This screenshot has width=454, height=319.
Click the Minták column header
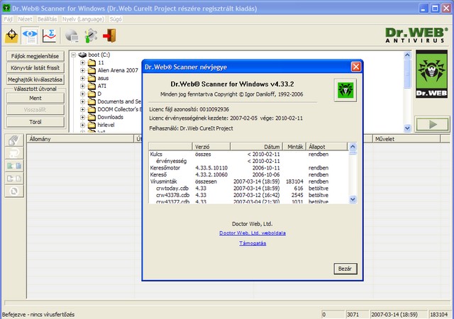click(294, 147)
